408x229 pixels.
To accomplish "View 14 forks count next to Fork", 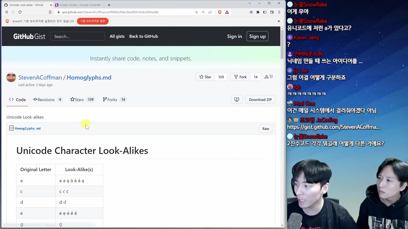I will 256,77.
